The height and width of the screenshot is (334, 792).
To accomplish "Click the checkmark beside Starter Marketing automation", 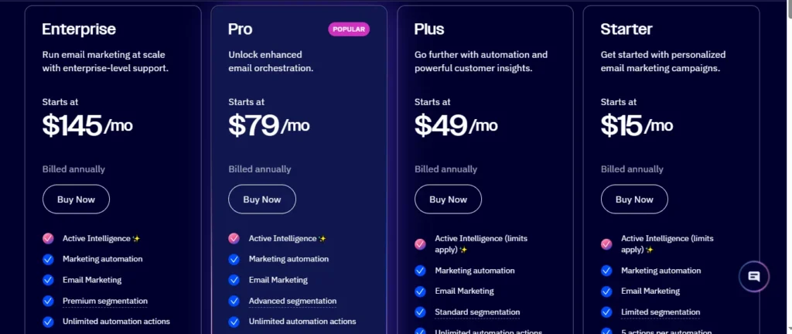I will point(606,271).
